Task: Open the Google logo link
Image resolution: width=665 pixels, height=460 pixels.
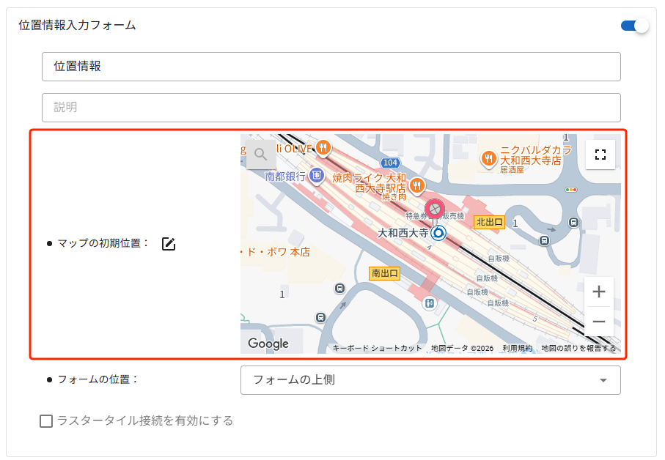Action: (268, 344)
